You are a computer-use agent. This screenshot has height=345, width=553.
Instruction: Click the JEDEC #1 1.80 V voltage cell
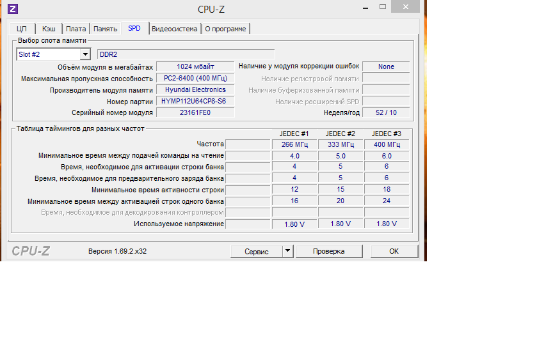pos(294,224)
